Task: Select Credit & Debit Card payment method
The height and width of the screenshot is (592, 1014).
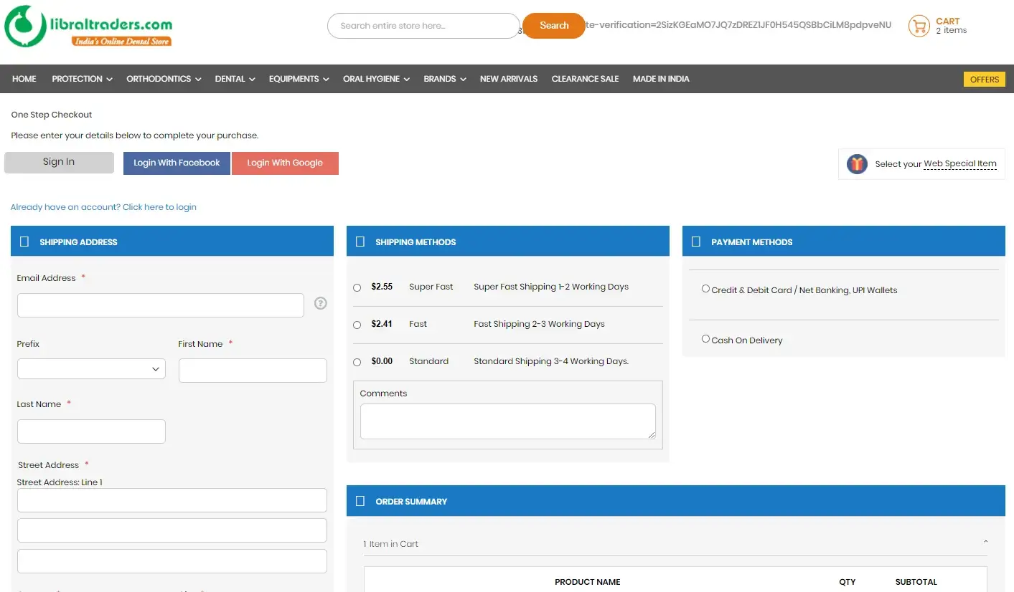Action: (x=705, y=289)
